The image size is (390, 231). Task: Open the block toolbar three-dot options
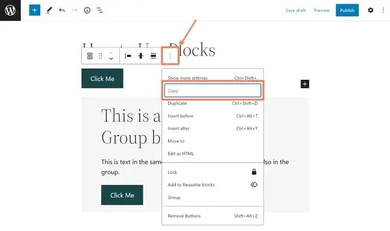[170, 56]
